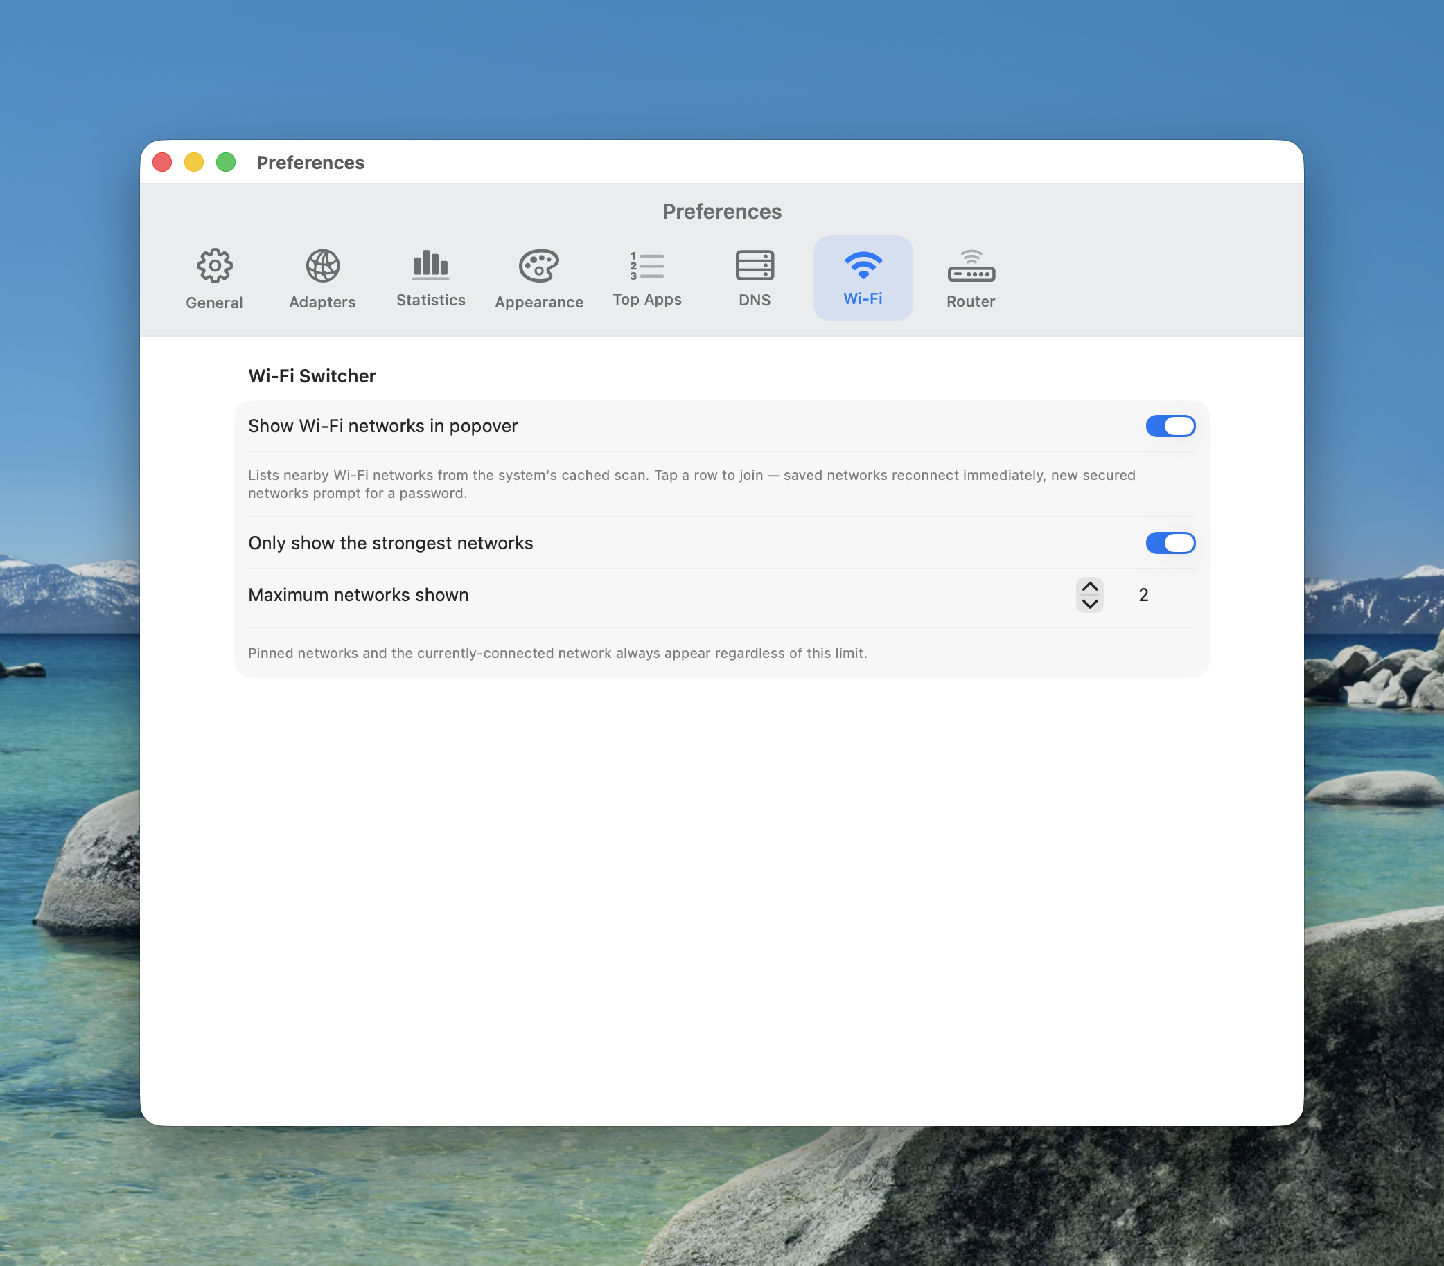This screenshot has width=1444, height=1266.
Task: Increase maximum networks shown with up arrow
Action: point(1089,587)
